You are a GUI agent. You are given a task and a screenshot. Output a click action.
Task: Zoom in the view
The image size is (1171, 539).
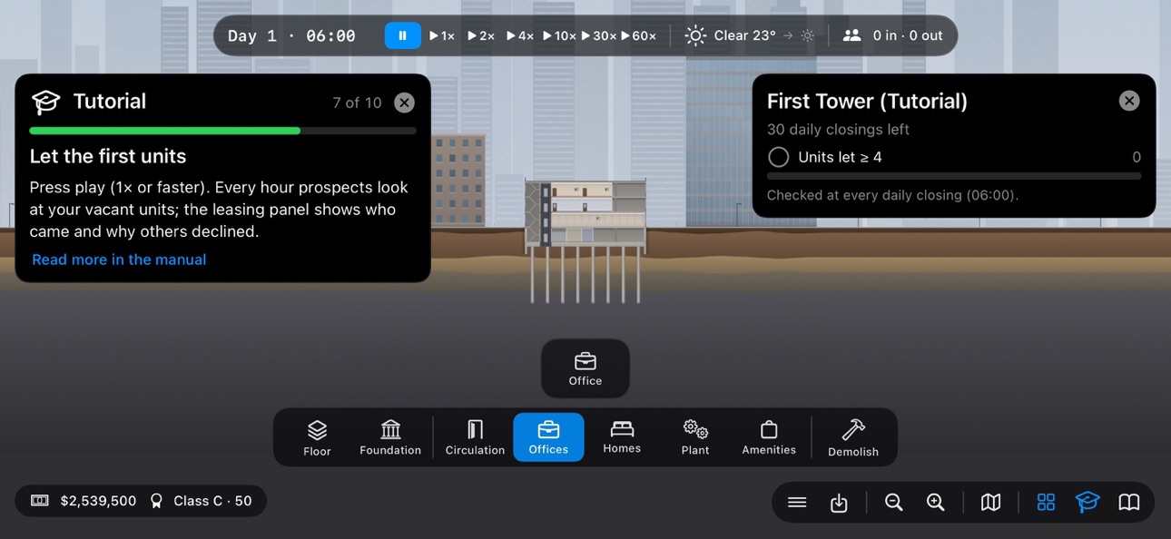[936, 502]
